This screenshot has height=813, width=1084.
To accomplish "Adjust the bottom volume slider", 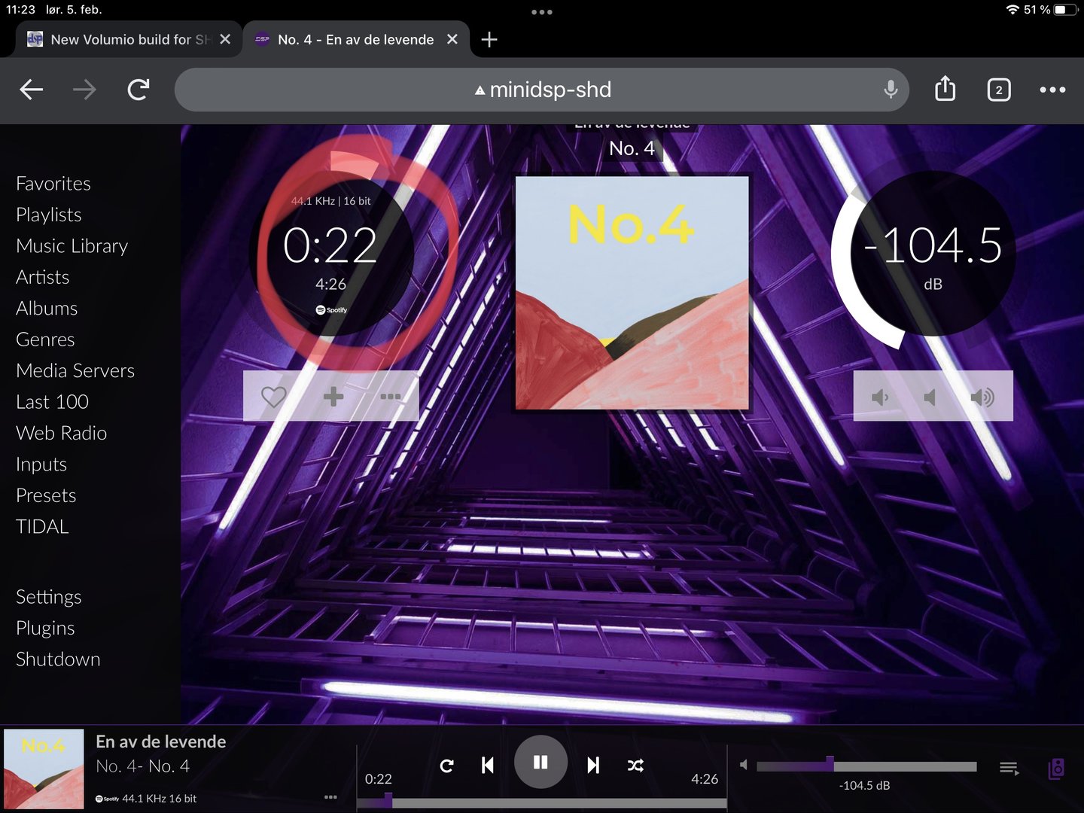I will (866, 766).
